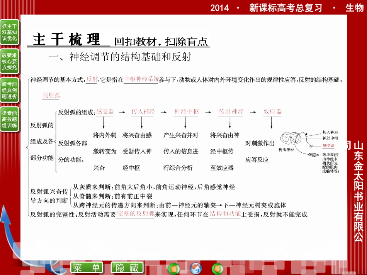Open the 提素能高效题组训练 sidebar tab
The width and height of the screenshot is (367, 275).
click(9, 119)
